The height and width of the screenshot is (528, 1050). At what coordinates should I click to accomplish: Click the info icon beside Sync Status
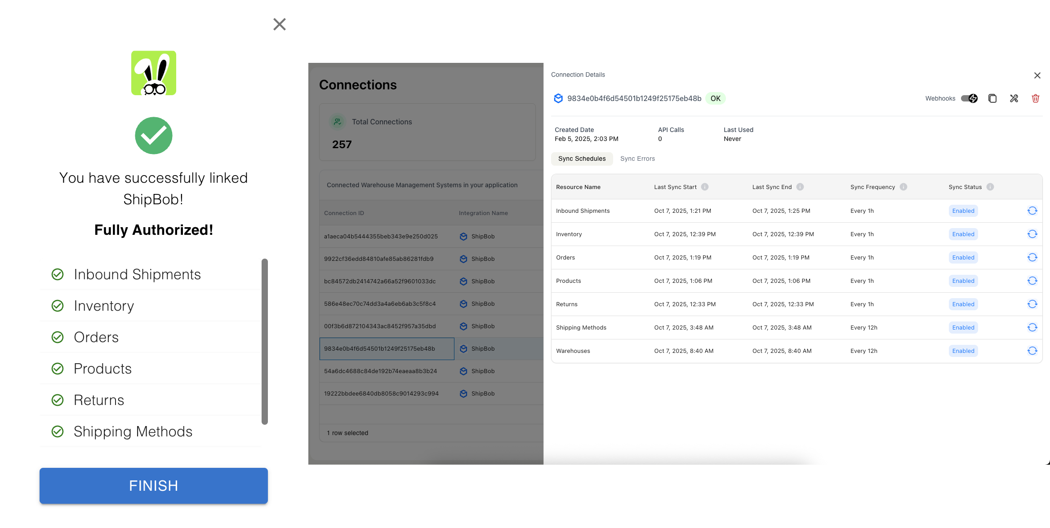(x=990, y=187)
